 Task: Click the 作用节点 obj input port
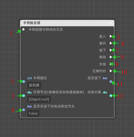tap(24, 96)
